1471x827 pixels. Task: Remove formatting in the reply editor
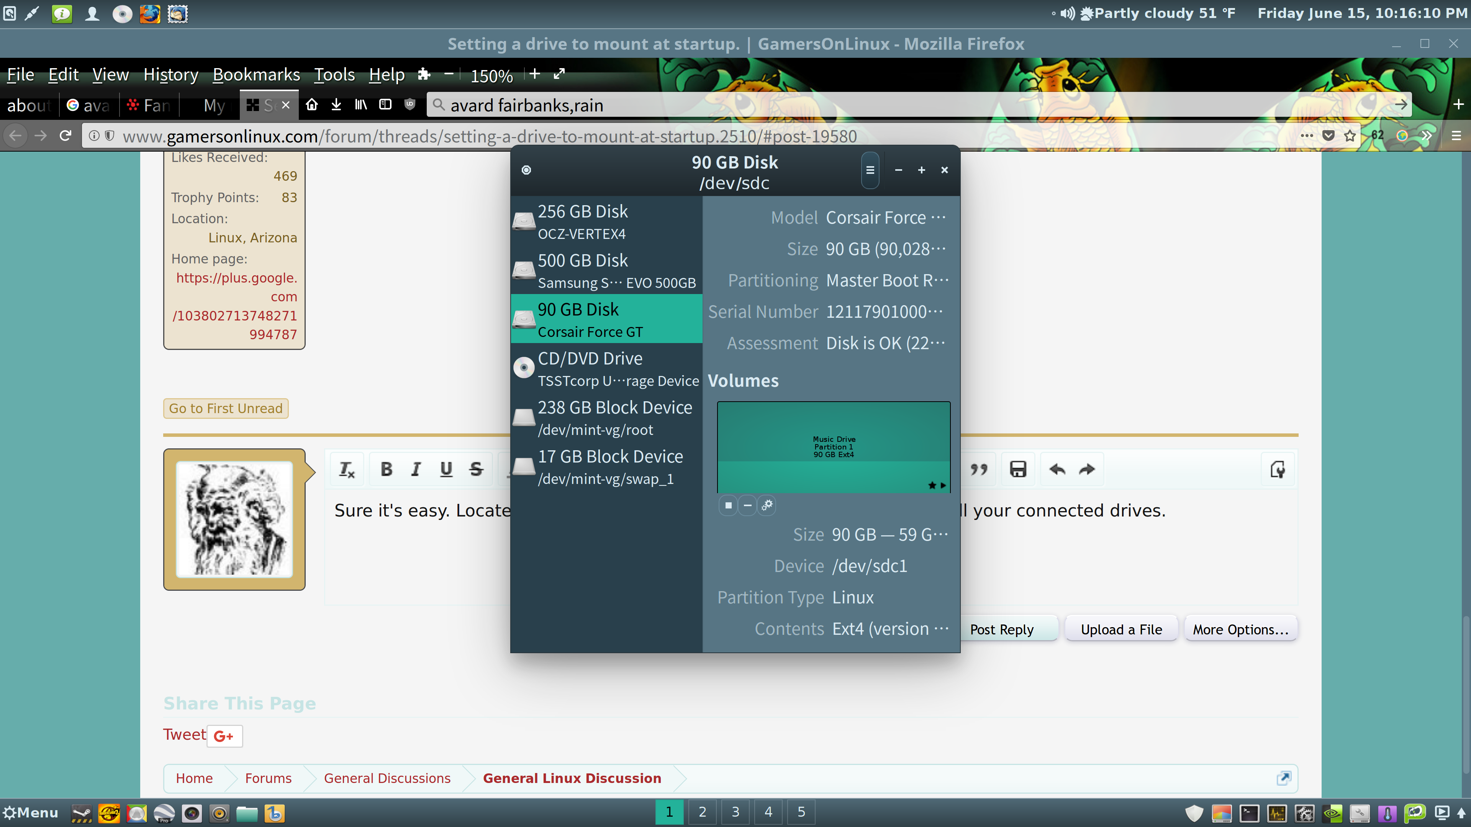(347, 469)
